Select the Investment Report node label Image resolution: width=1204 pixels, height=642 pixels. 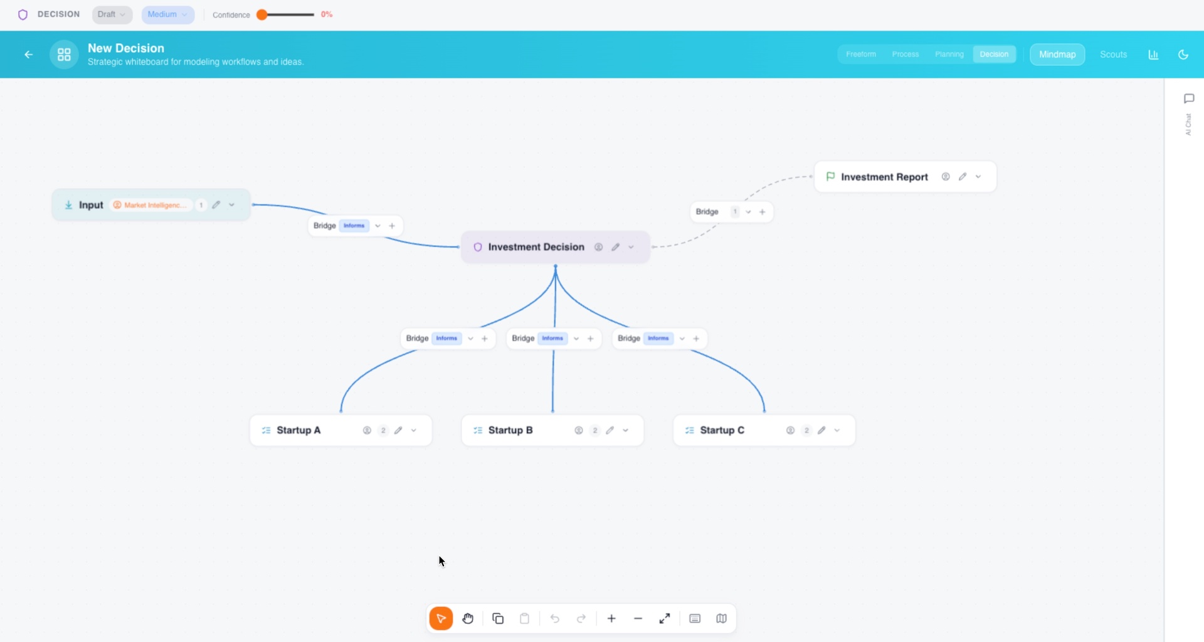(x=884, y=177)
